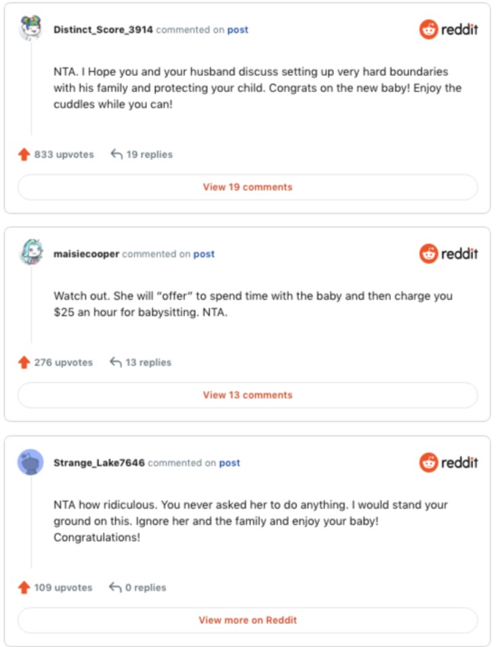
Task: Click the upvote arrow beside 276 upvotes
Action: point(24,362)
